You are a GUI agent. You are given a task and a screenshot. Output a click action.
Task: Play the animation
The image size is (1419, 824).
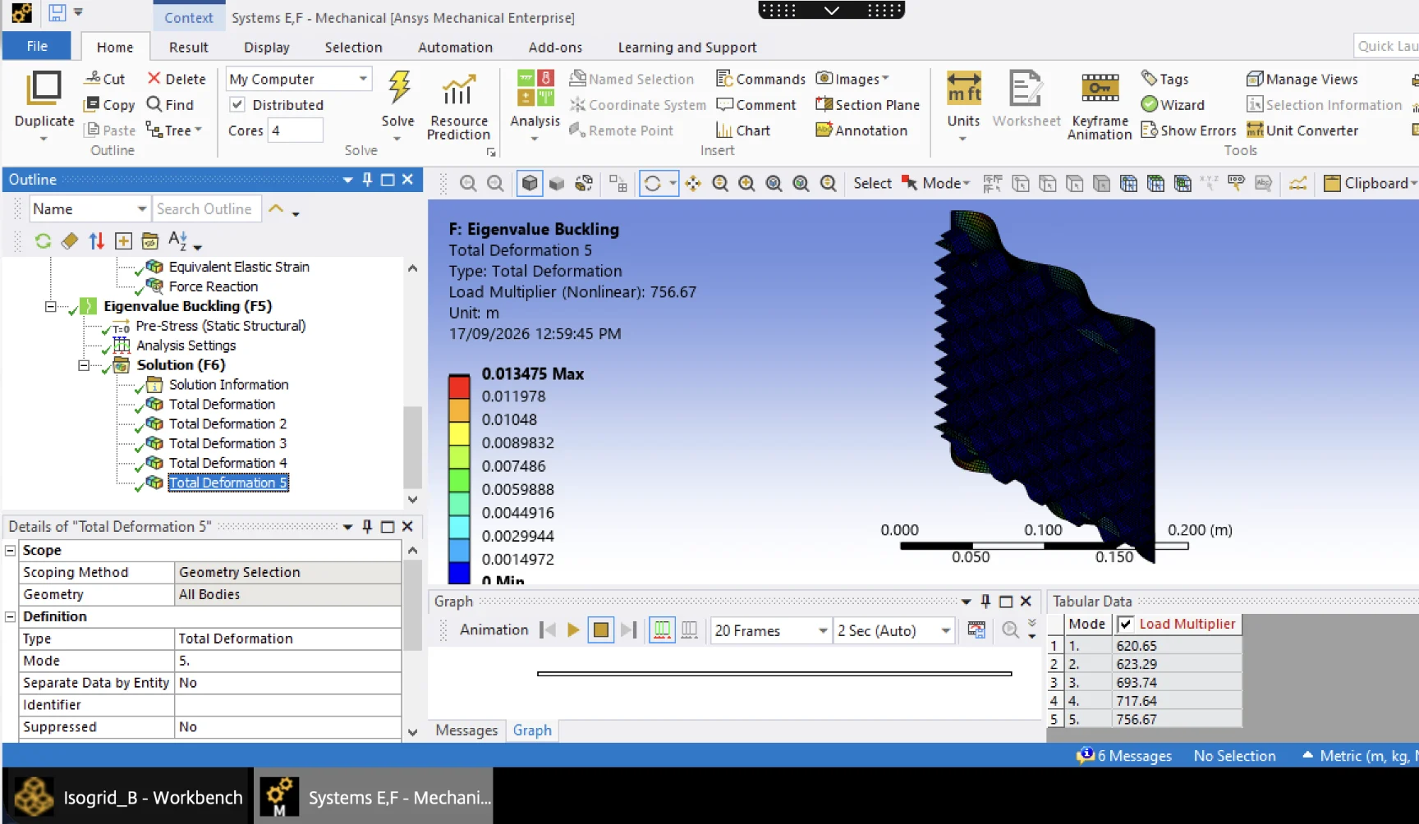(x=573, y=629)
